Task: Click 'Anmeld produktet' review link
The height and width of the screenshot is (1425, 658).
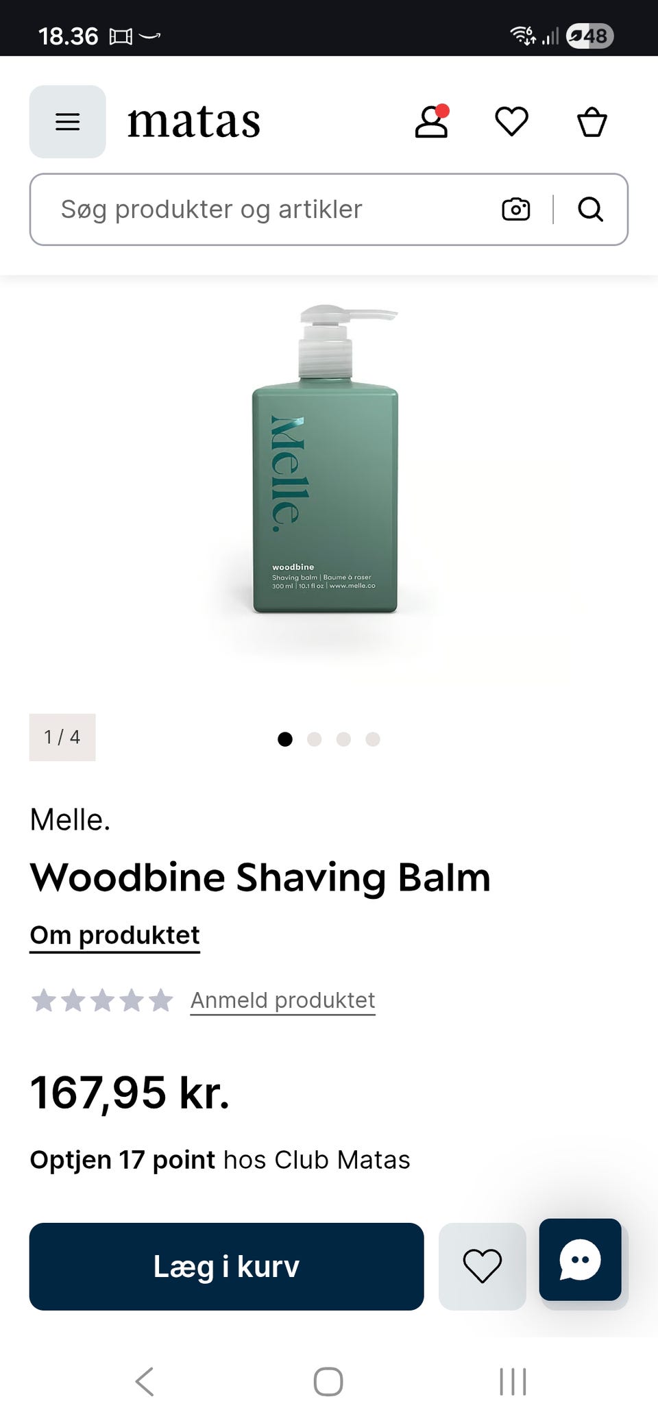Action: [x=282, y=1000]
